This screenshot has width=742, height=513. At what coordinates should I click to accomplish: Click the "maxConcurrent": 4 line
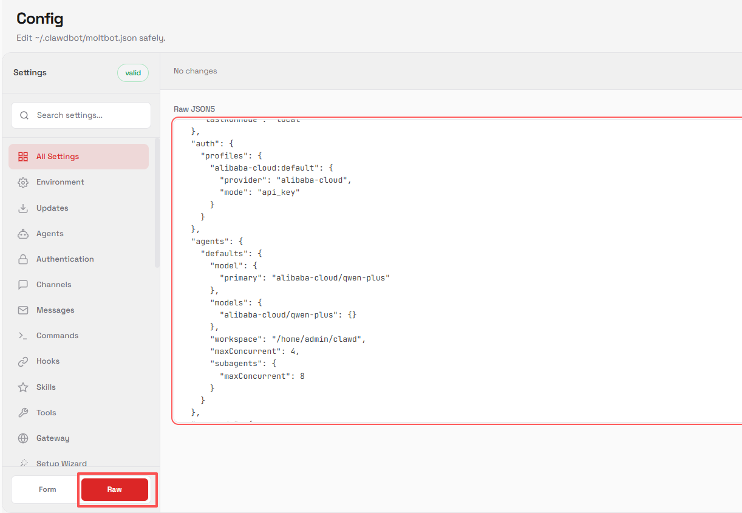pos(255,352)
